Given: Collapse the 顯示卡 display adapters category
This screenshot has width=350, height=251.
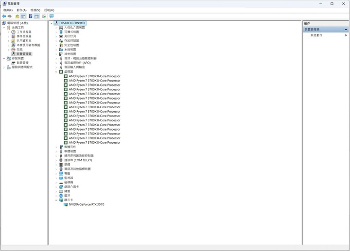Looking at the screenshot, I should 56,200.
